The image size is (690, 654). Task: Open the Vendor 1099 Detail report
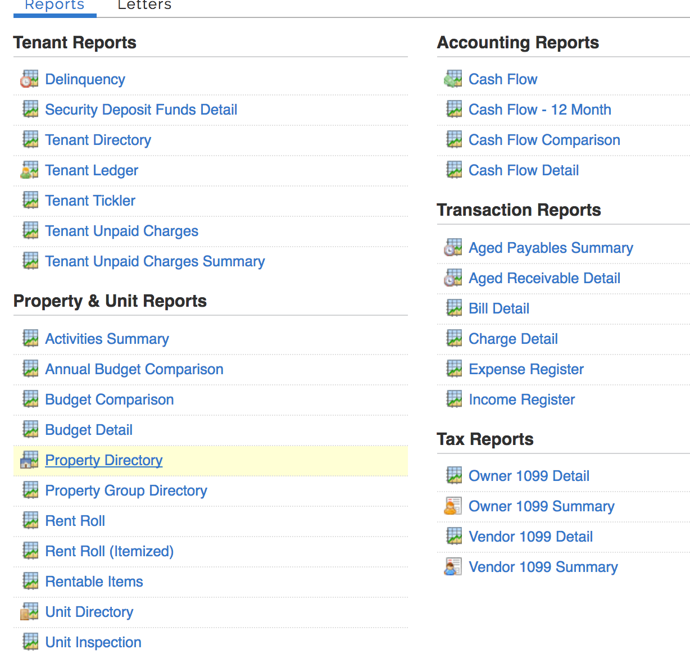(530, 537)
